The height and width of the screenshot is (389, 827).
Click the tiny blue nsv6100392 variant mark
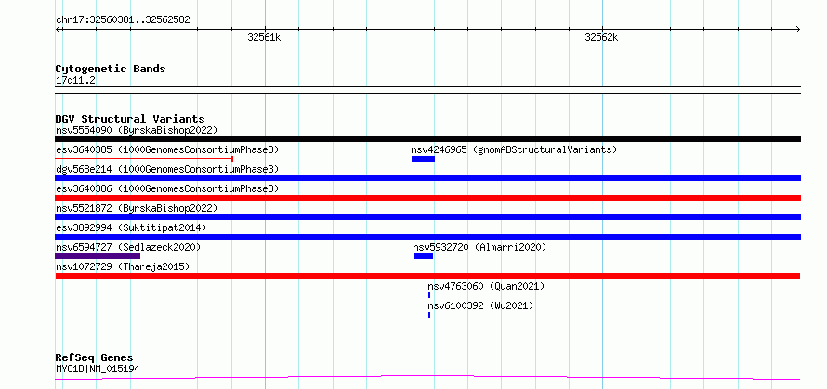429,315
